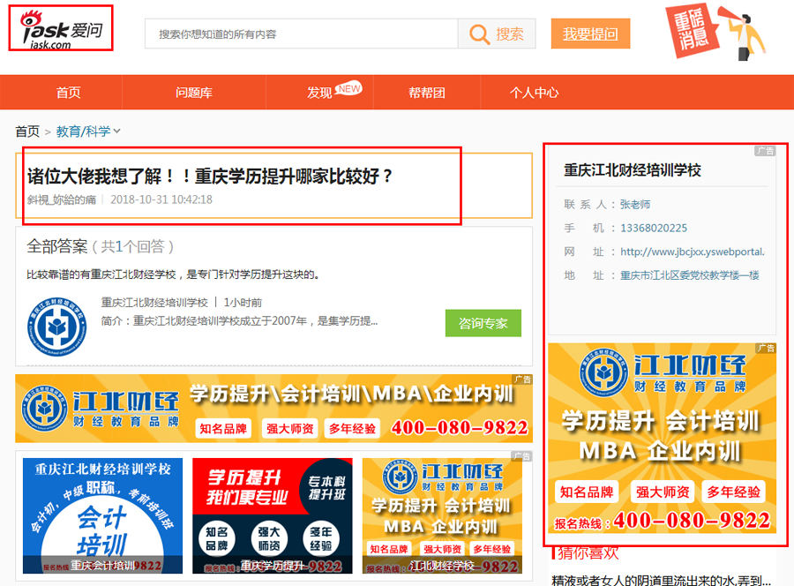Click contact name 张老师
This screenshot has height=586, width=794.
[635, 204]
